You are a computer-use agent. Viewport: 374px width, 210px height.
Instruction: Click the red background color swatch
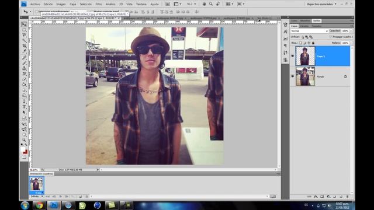(26, 152)
